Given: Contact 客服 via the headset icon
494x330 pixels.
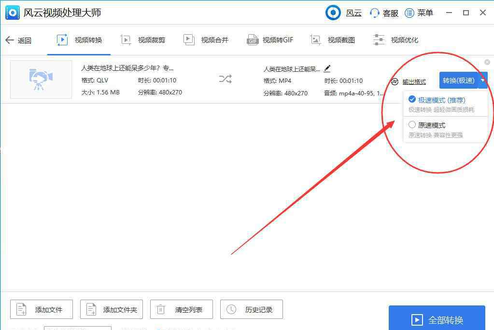Looking at the screenshot, I should pos(374,13).
